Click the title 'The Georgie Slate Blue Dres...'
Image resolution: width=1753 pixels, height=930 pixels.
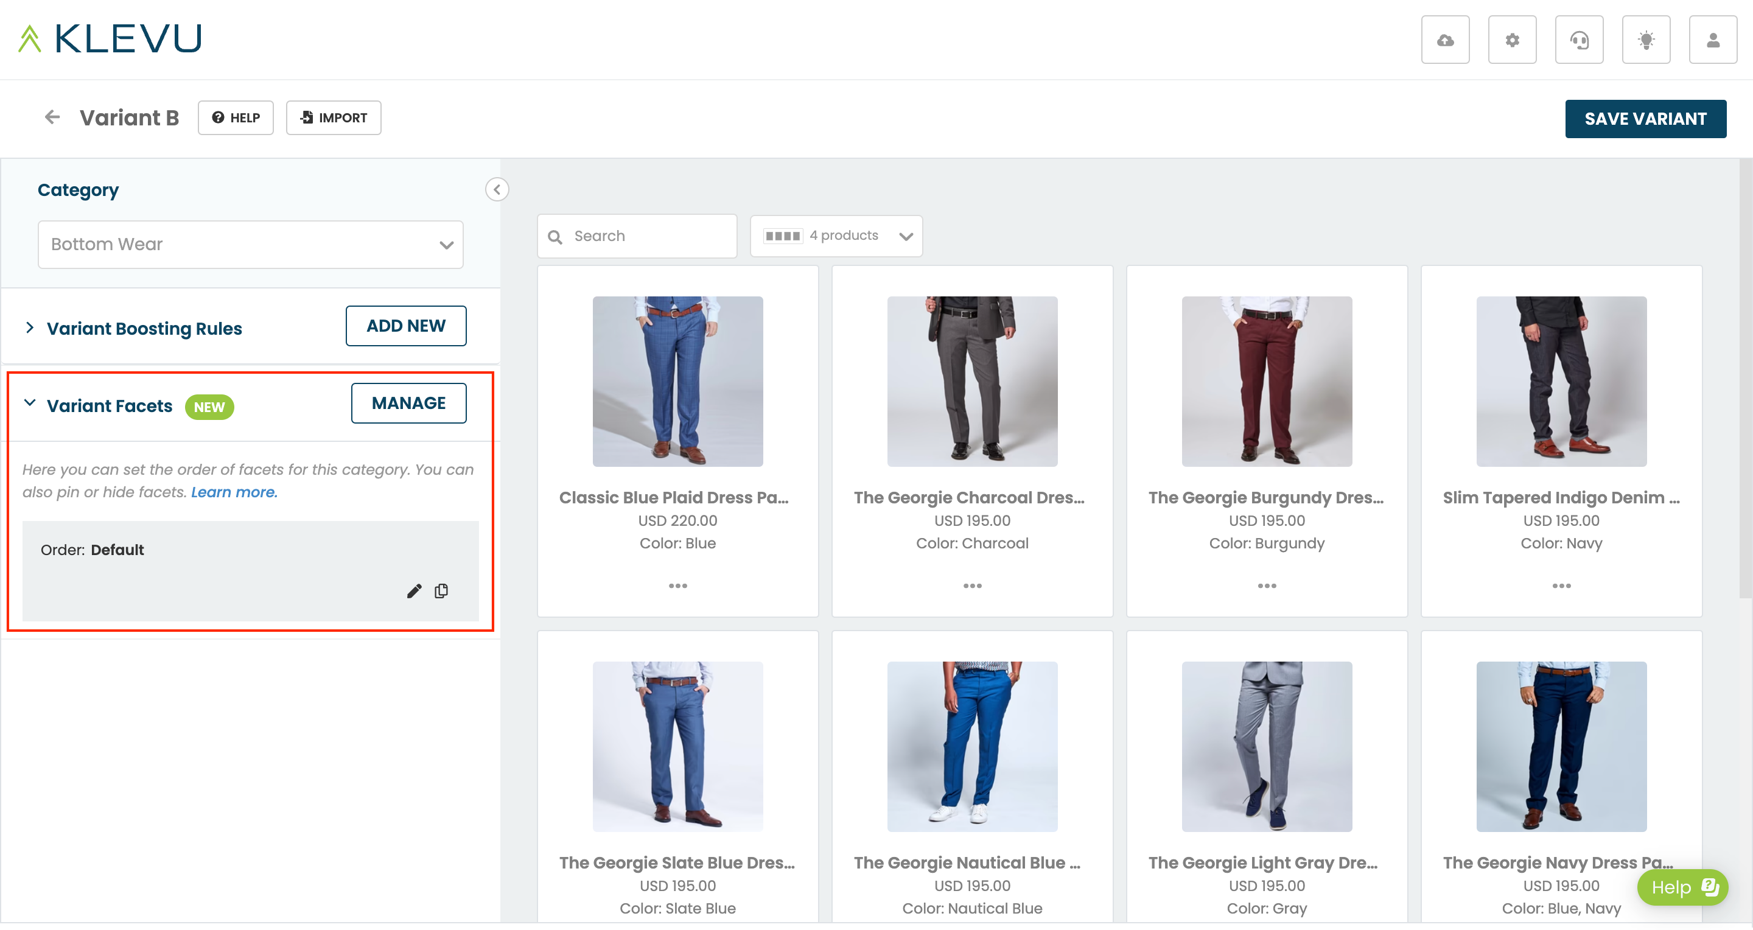[677, 862]
